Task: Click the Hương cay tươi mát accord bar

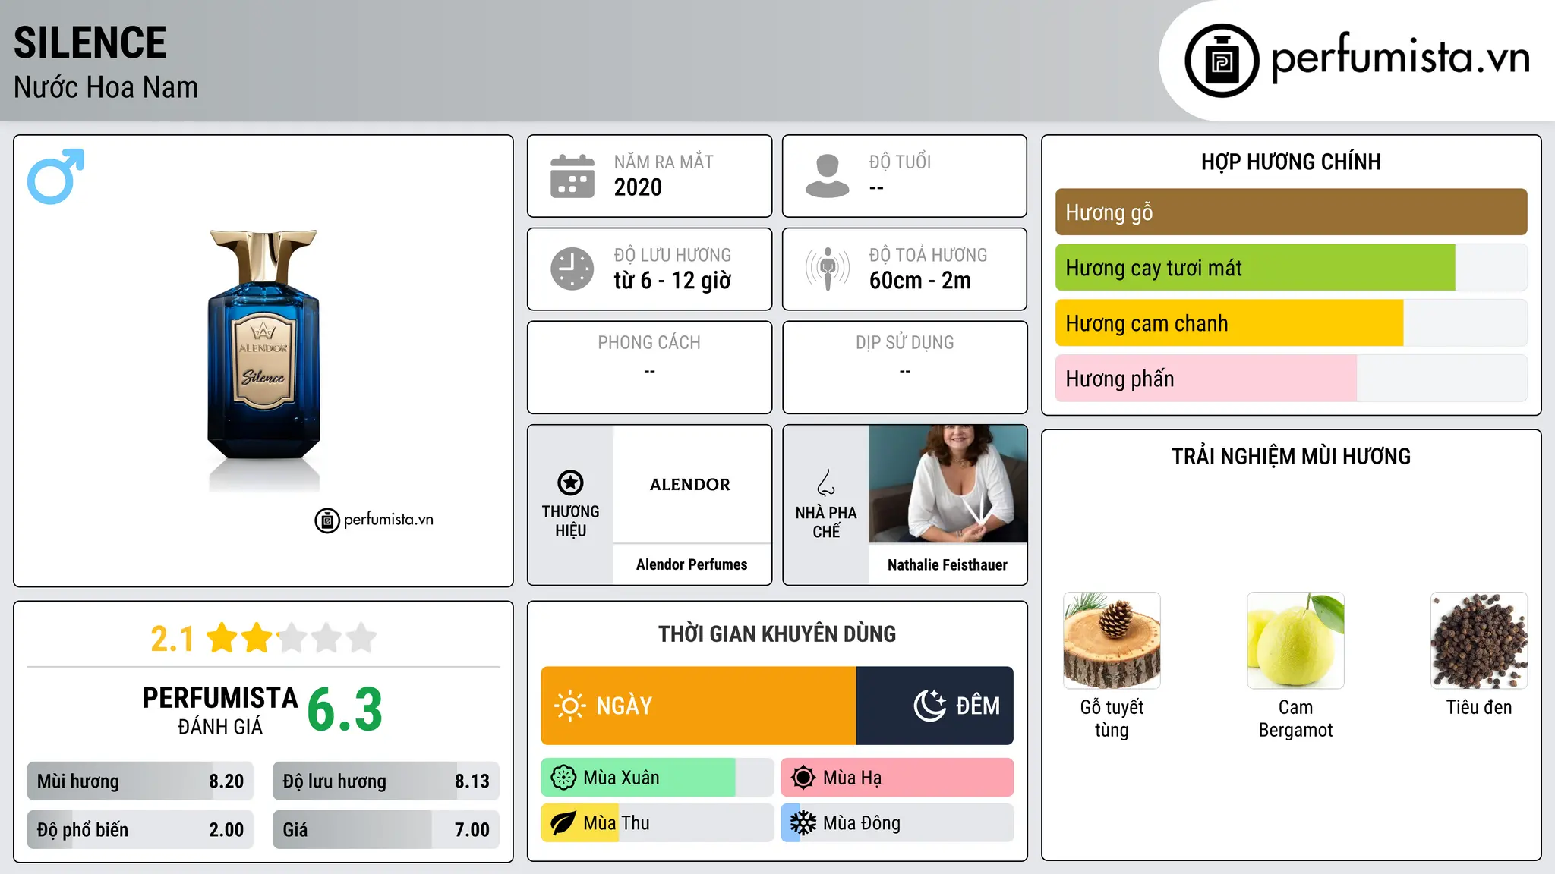Action: (x=1291, y=268)
